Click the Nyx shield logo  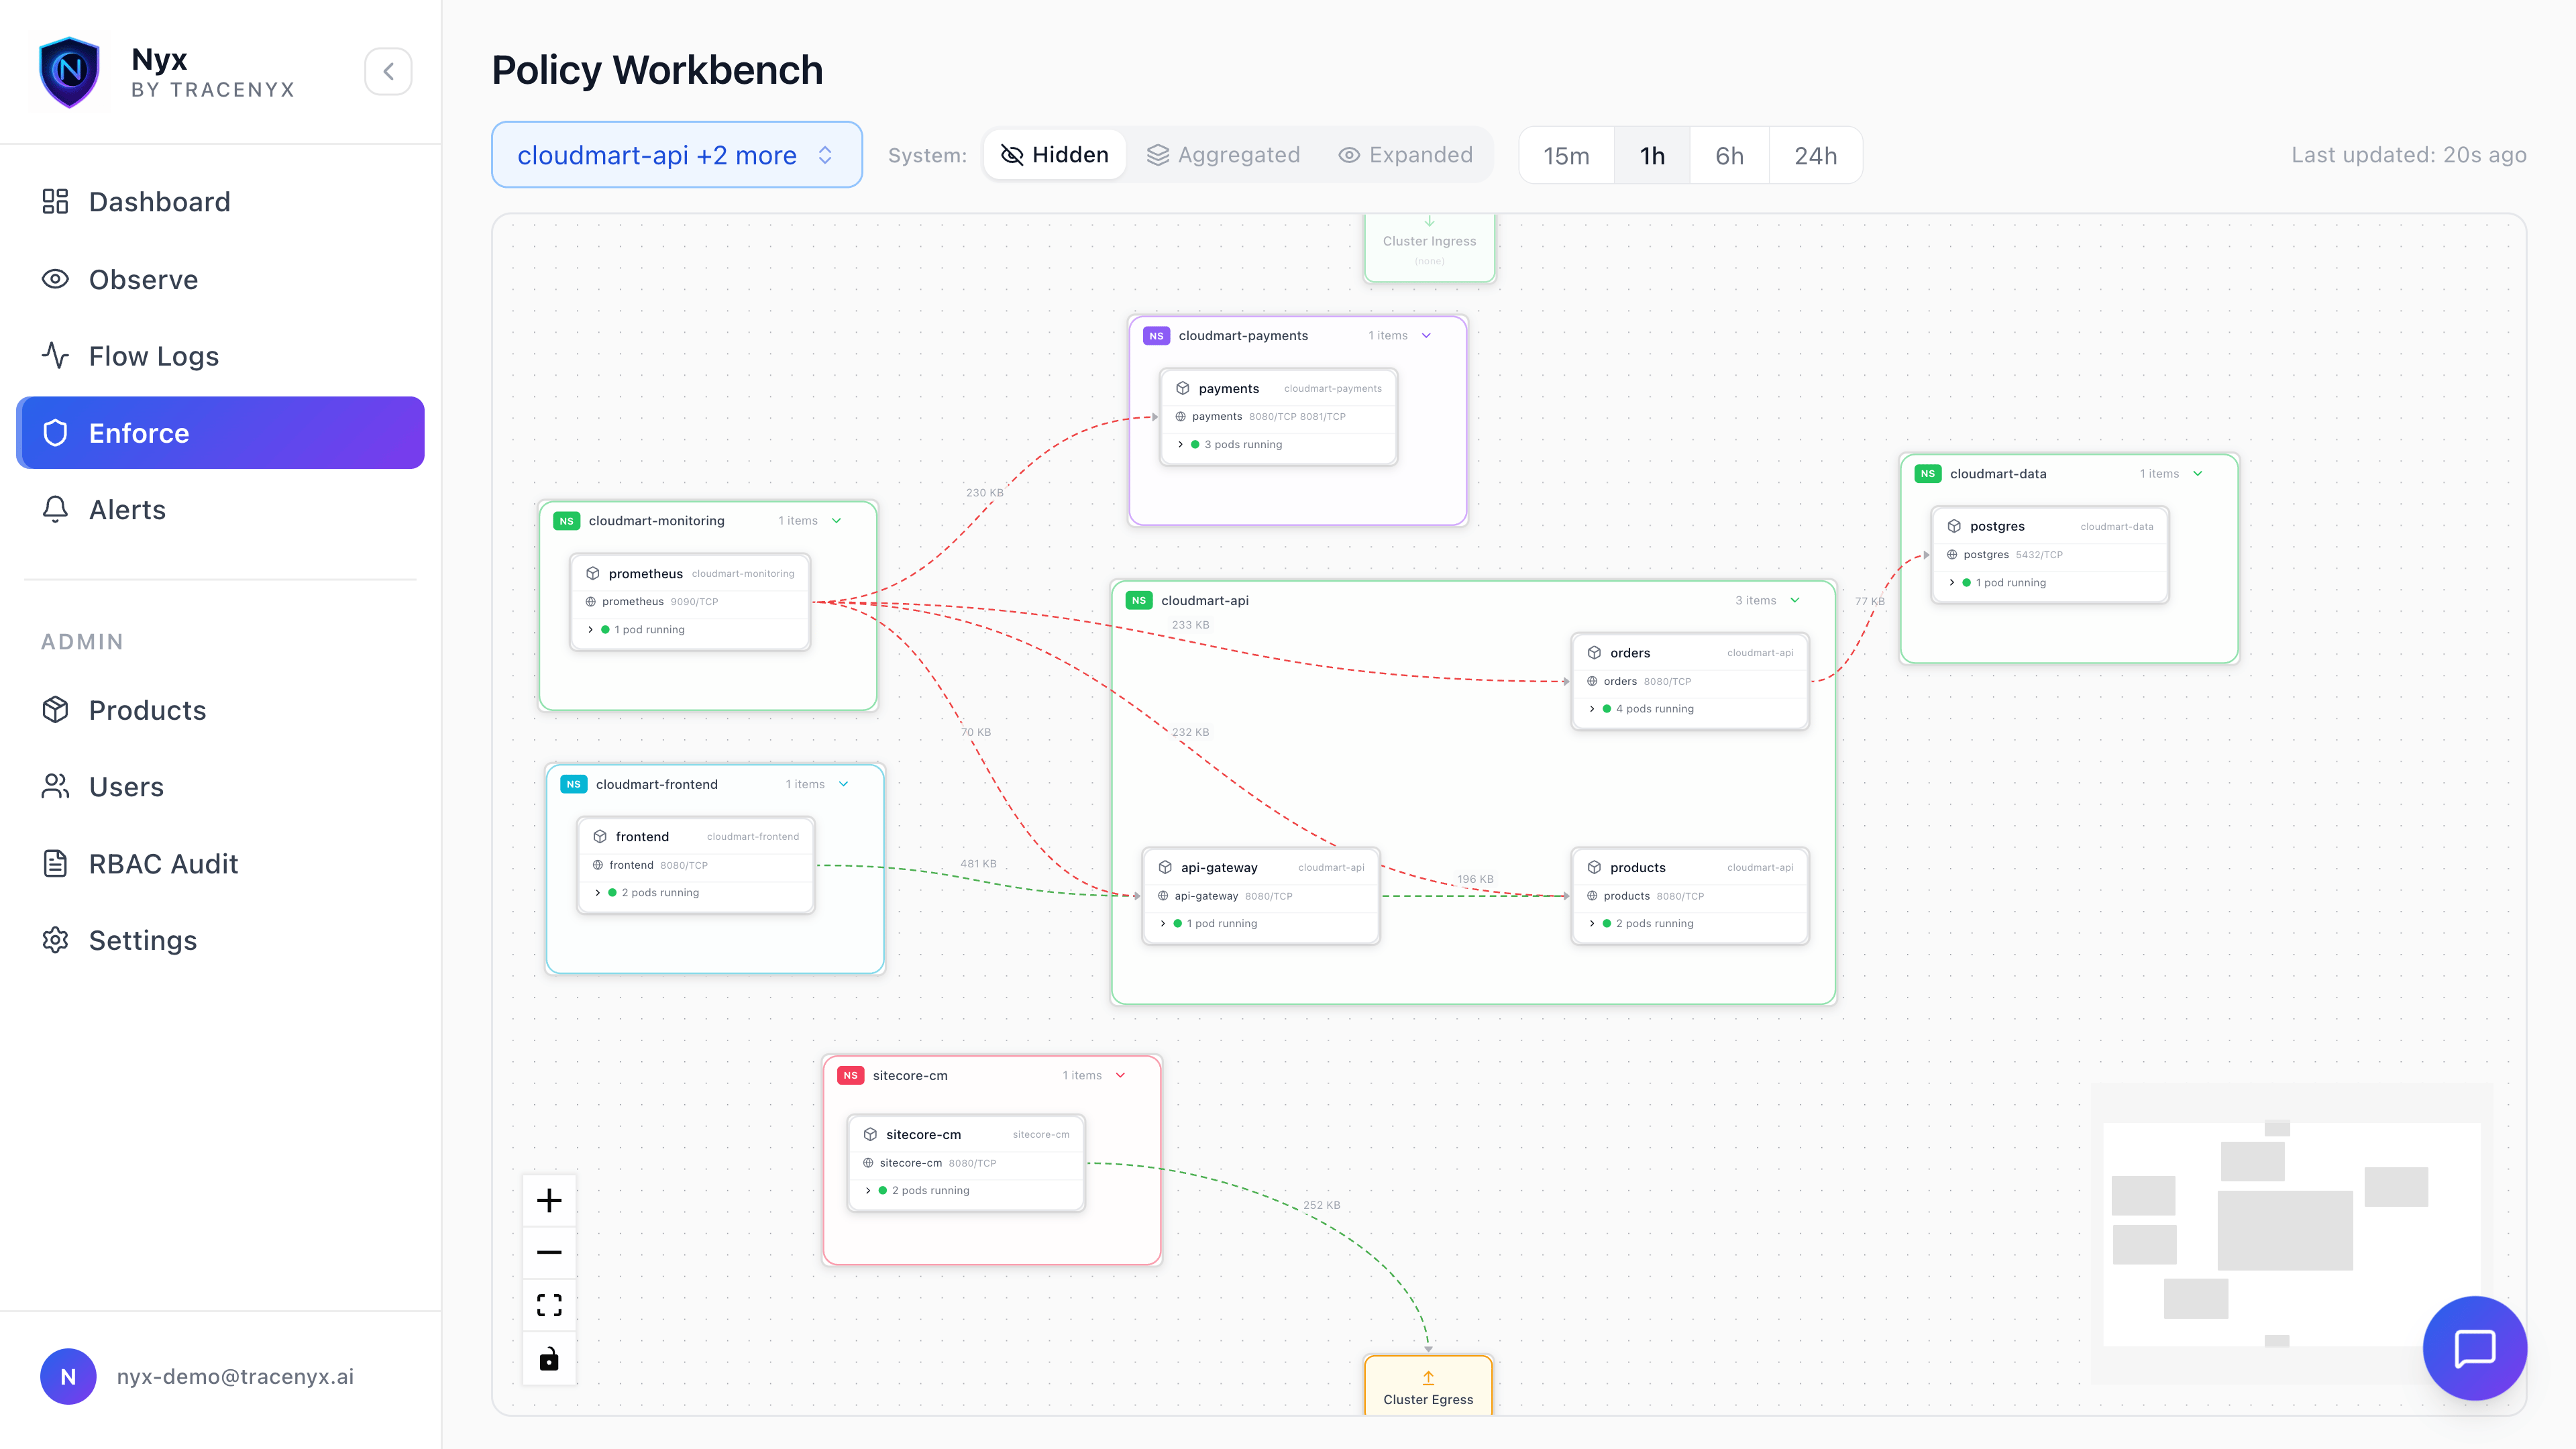[69, 72]
